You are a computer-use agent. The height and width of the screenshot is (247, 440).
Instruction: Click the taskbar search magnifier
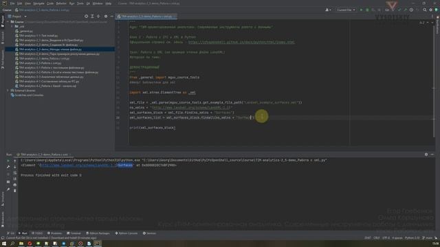coord(12,244)
